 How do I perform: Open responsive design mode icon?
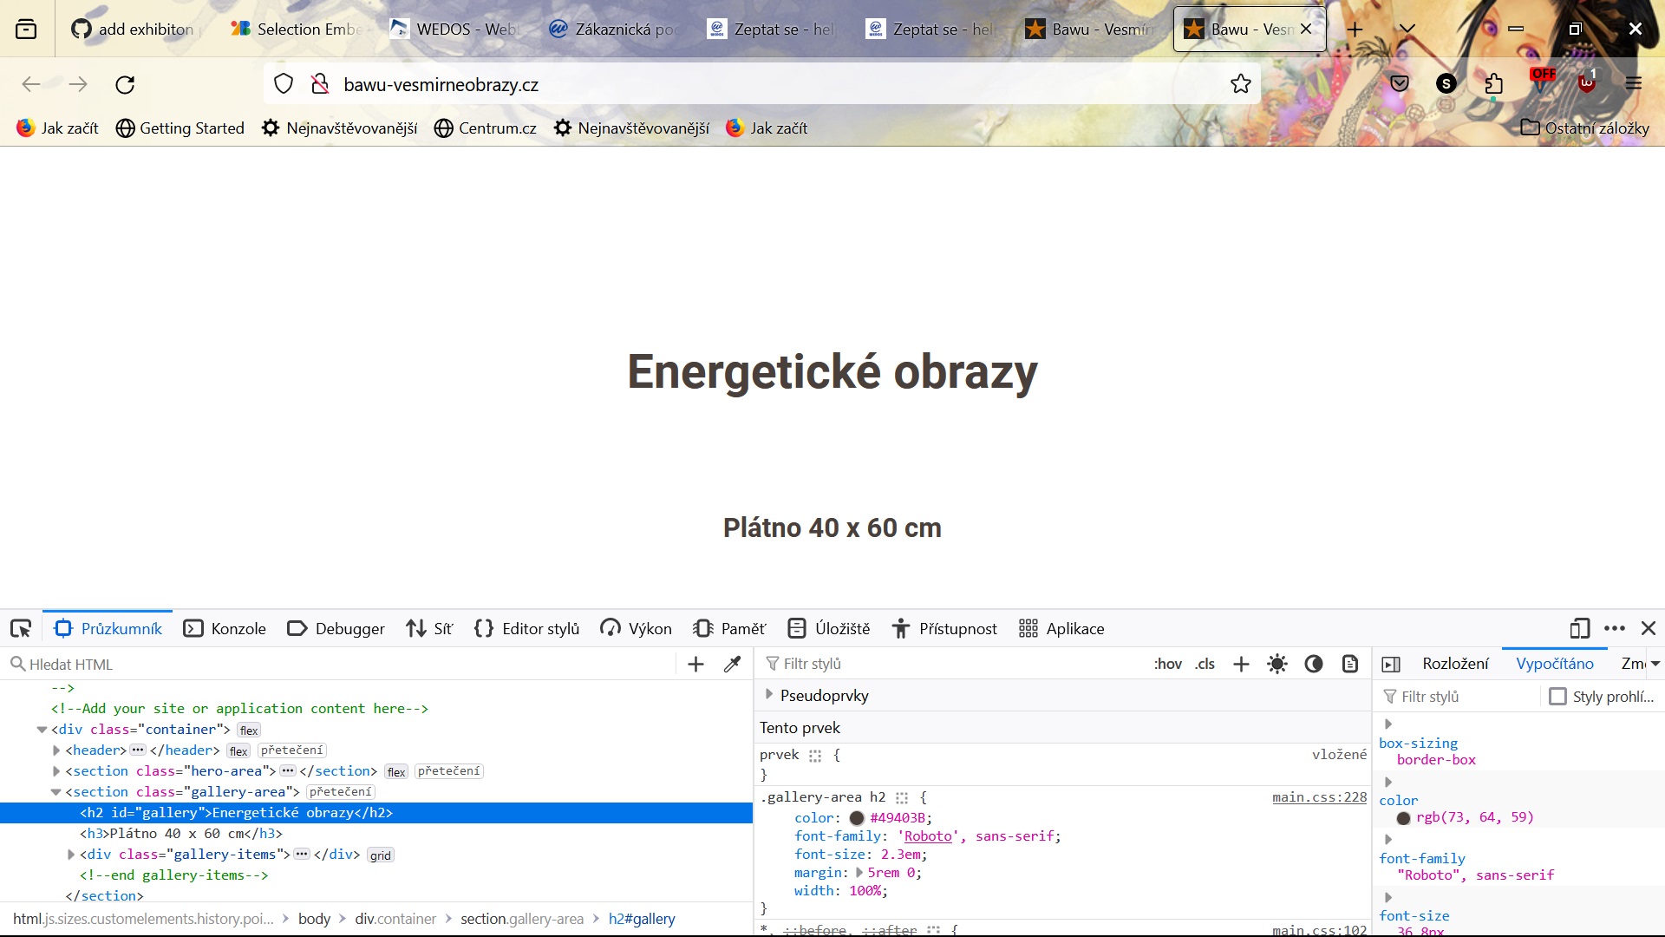tap(1579, 628)
